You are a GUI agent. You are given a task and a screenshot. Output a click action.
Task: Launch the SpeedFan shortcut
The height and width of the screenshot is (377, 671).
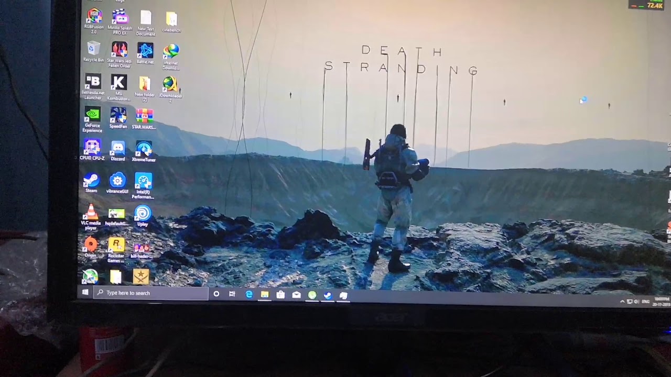118,118
